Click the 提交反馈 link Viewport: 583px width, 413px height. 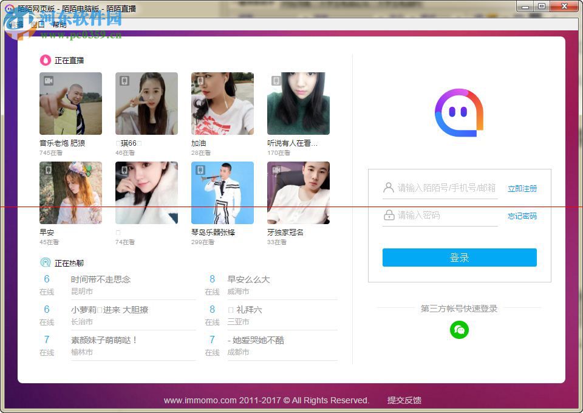pyautogui.click(x=404, y=400)
